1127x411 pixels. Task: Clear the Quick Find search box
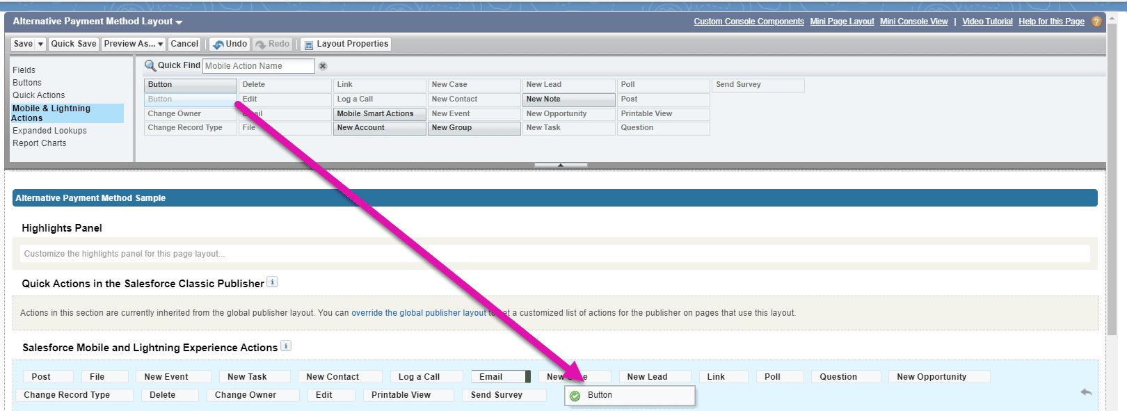pyautogui.click(x=323, y=66)
